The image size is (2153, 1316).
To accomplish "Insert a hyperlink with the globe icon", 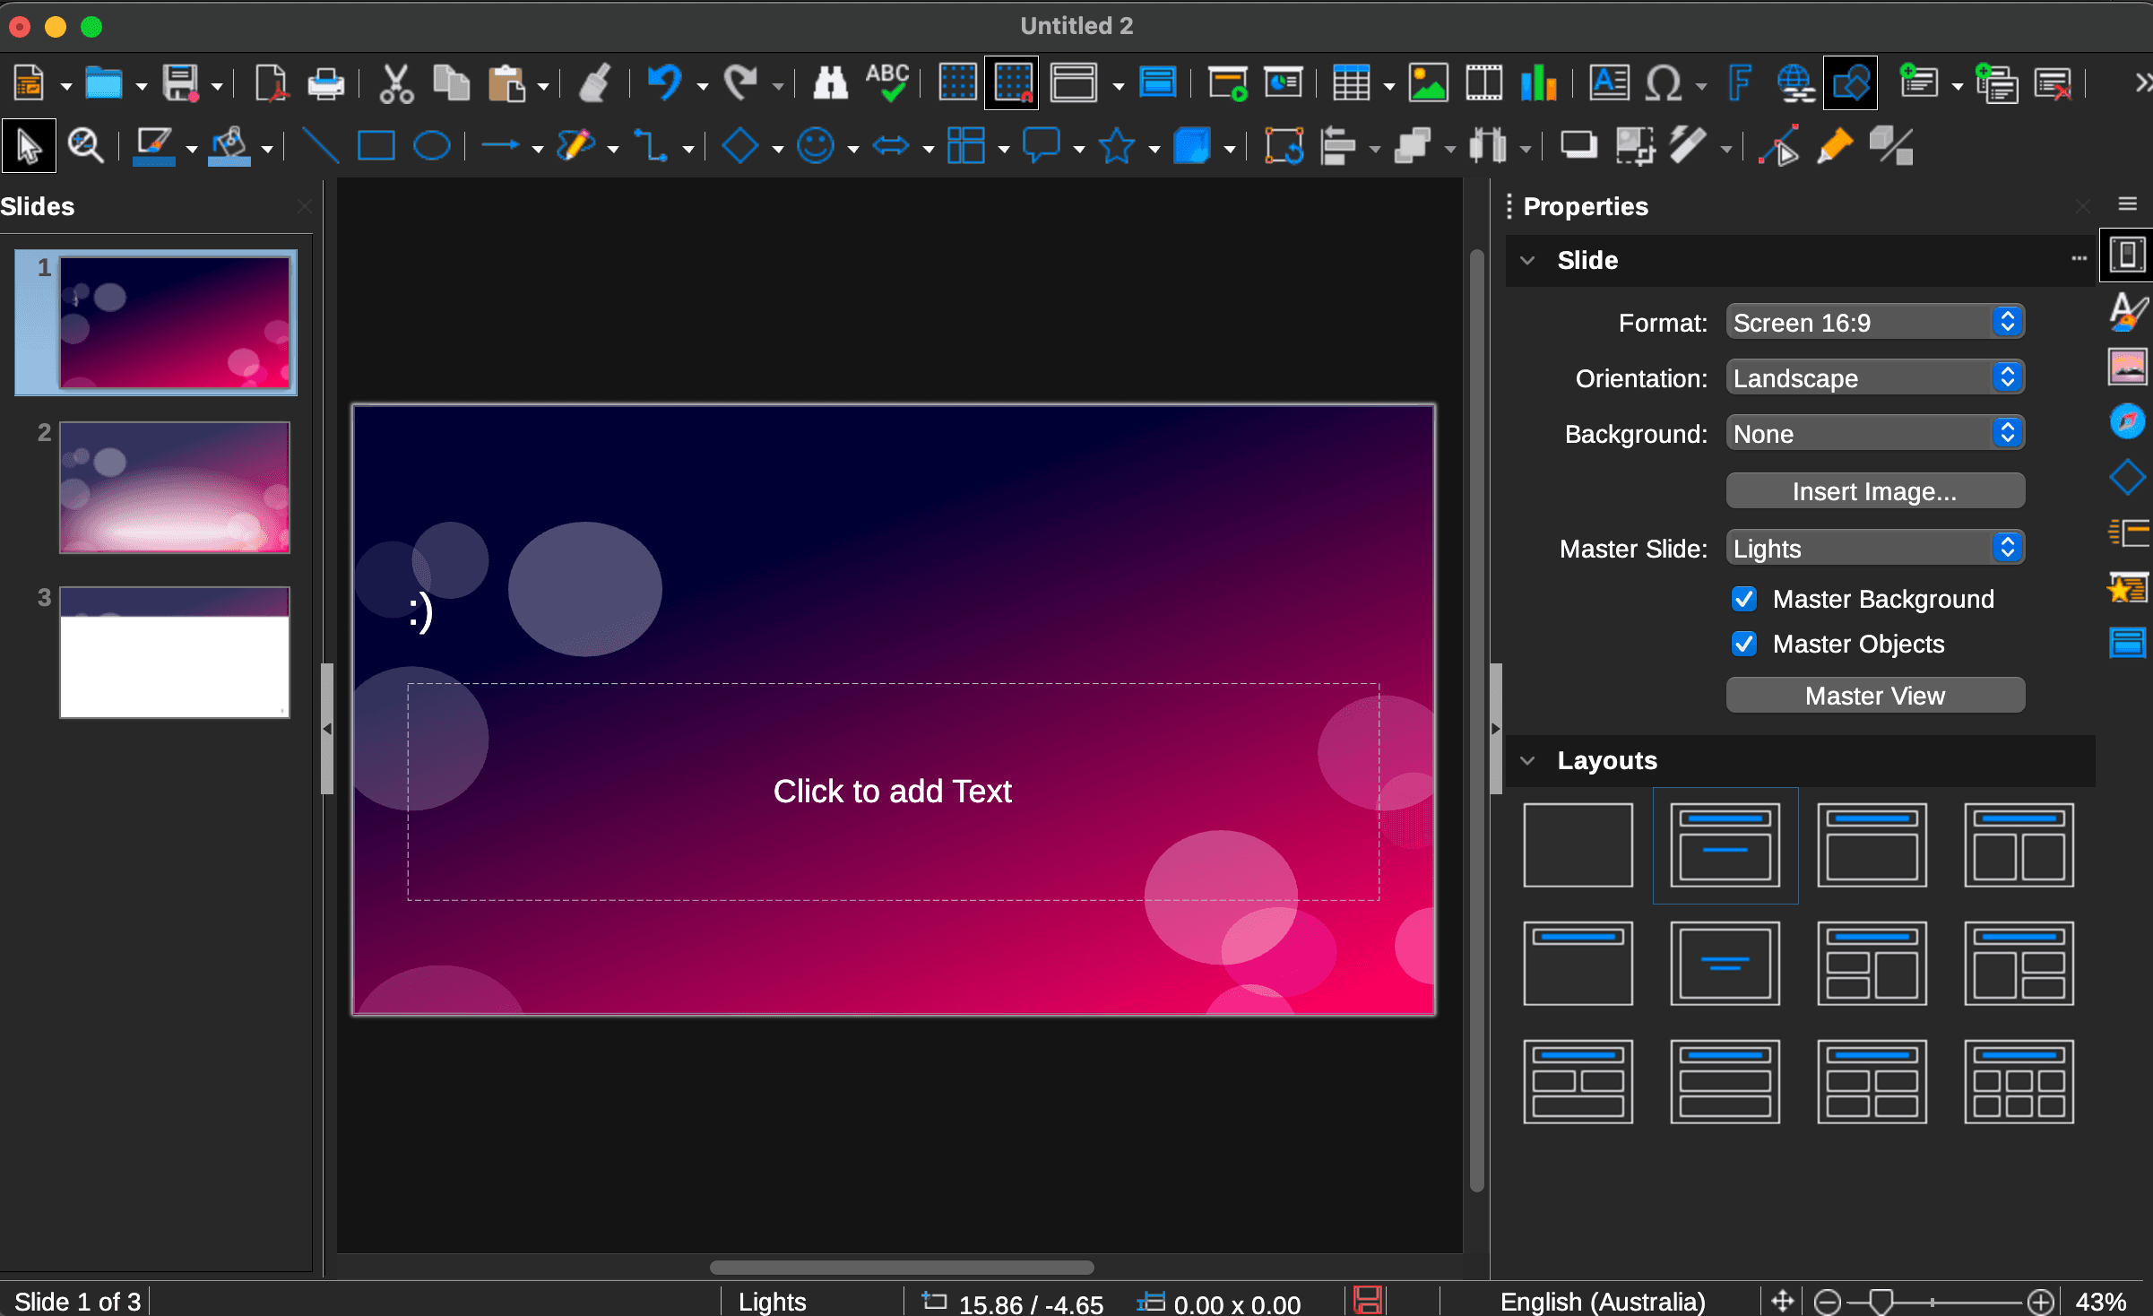I will click(1795, 83).
